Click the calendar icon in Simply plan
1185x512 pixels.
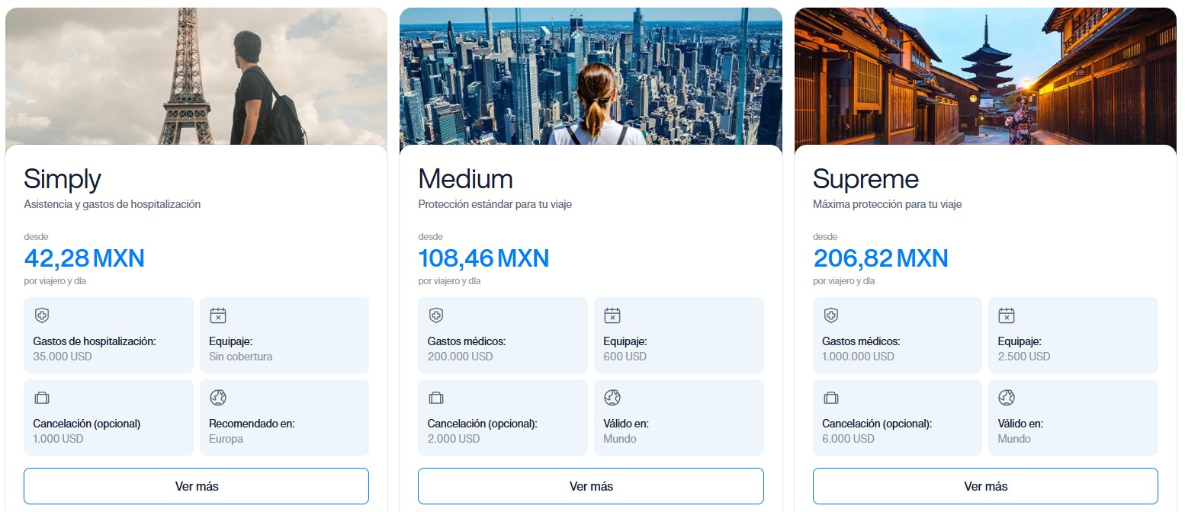click(218, 315)
